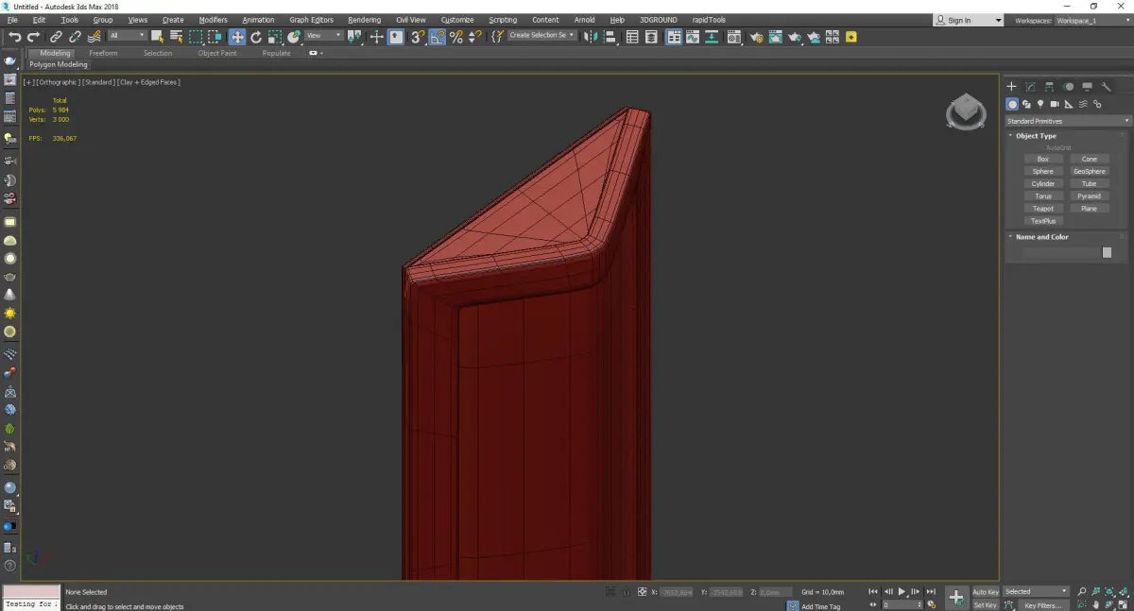
Task: Collapse the Name and Color rollout
Action: (x=1041, y=237)
